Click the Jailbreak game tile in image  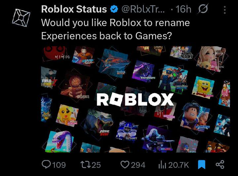[x=83, y=56]
